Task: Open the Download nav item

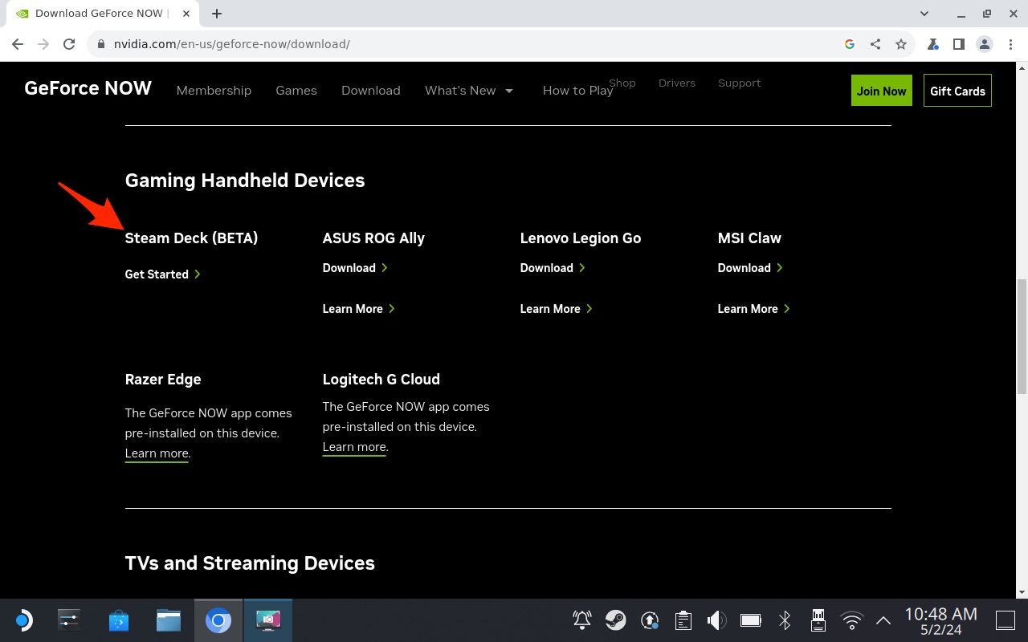Action: 371,91
